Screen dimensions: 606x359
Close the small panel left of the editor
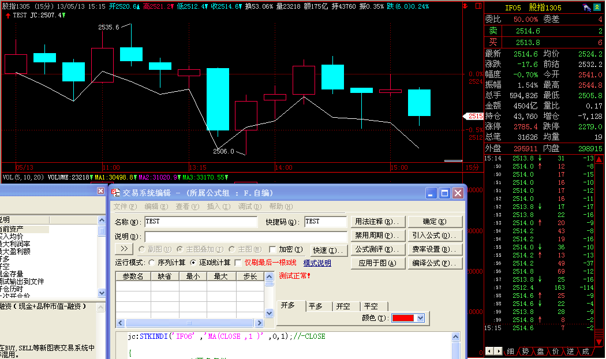tap(101, 191)
